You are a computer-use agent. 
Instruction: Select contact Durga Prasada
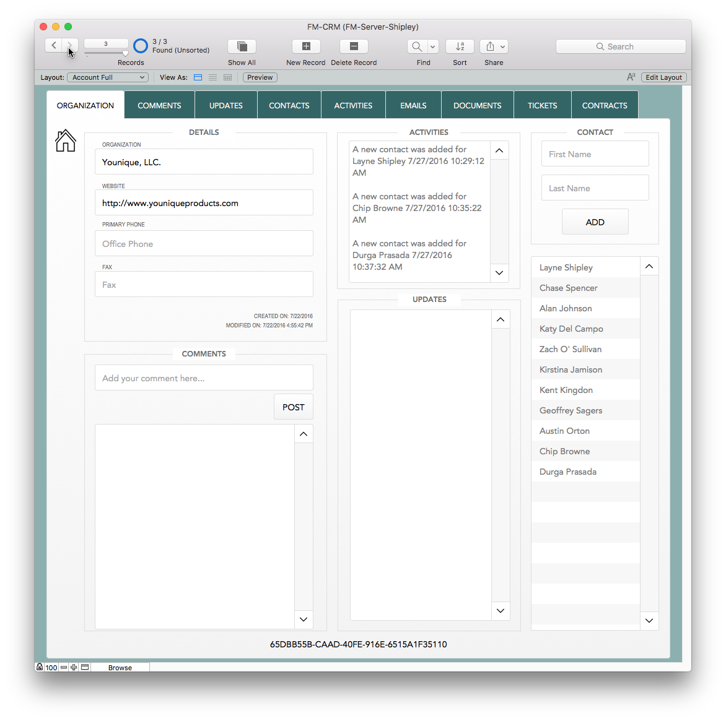(586, 472)
